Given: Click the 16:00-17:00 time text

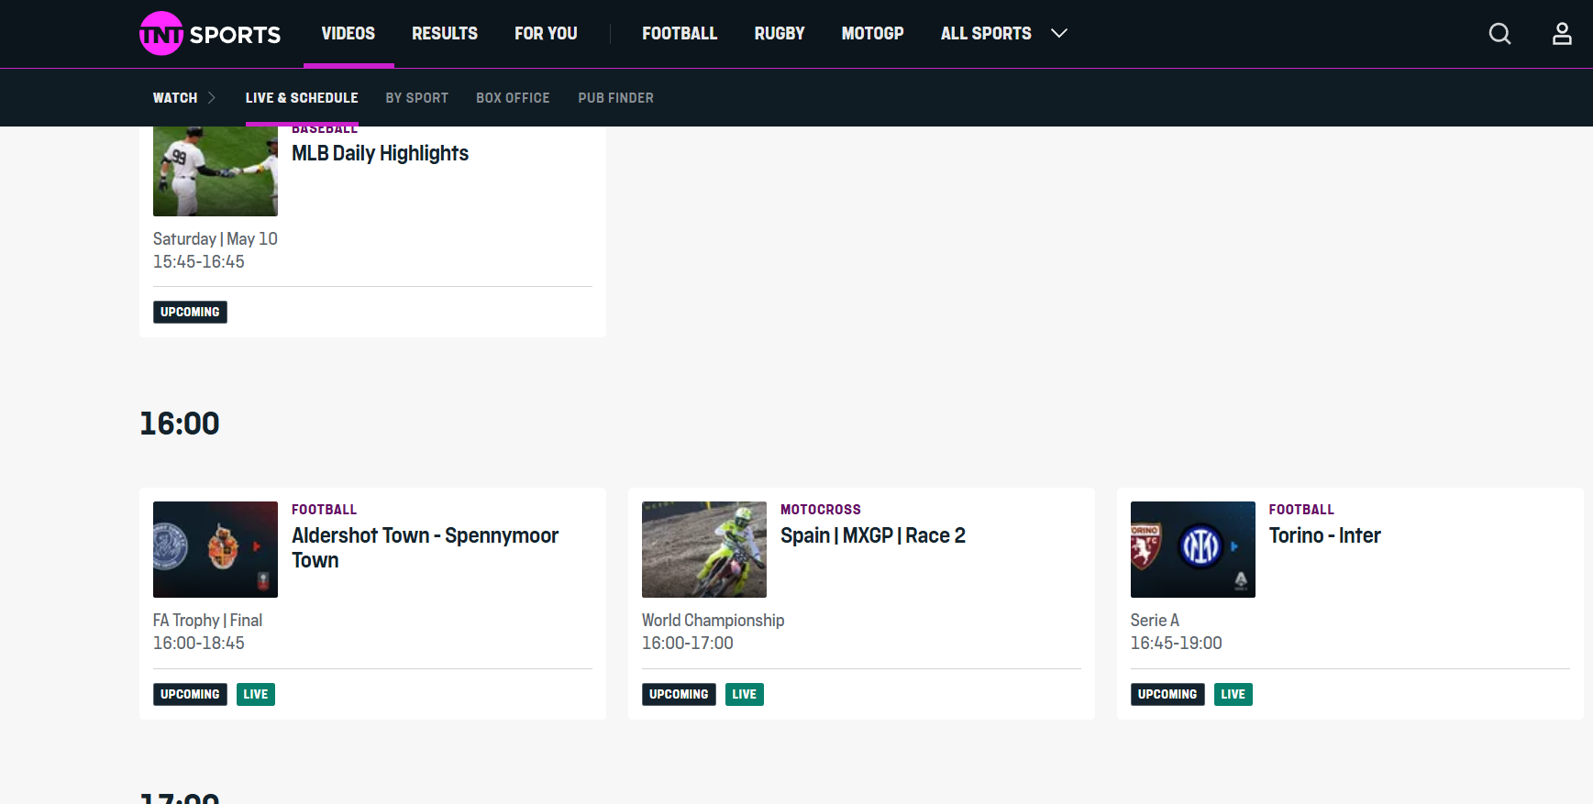Looking at the screenshot, I should coord(687,644).
